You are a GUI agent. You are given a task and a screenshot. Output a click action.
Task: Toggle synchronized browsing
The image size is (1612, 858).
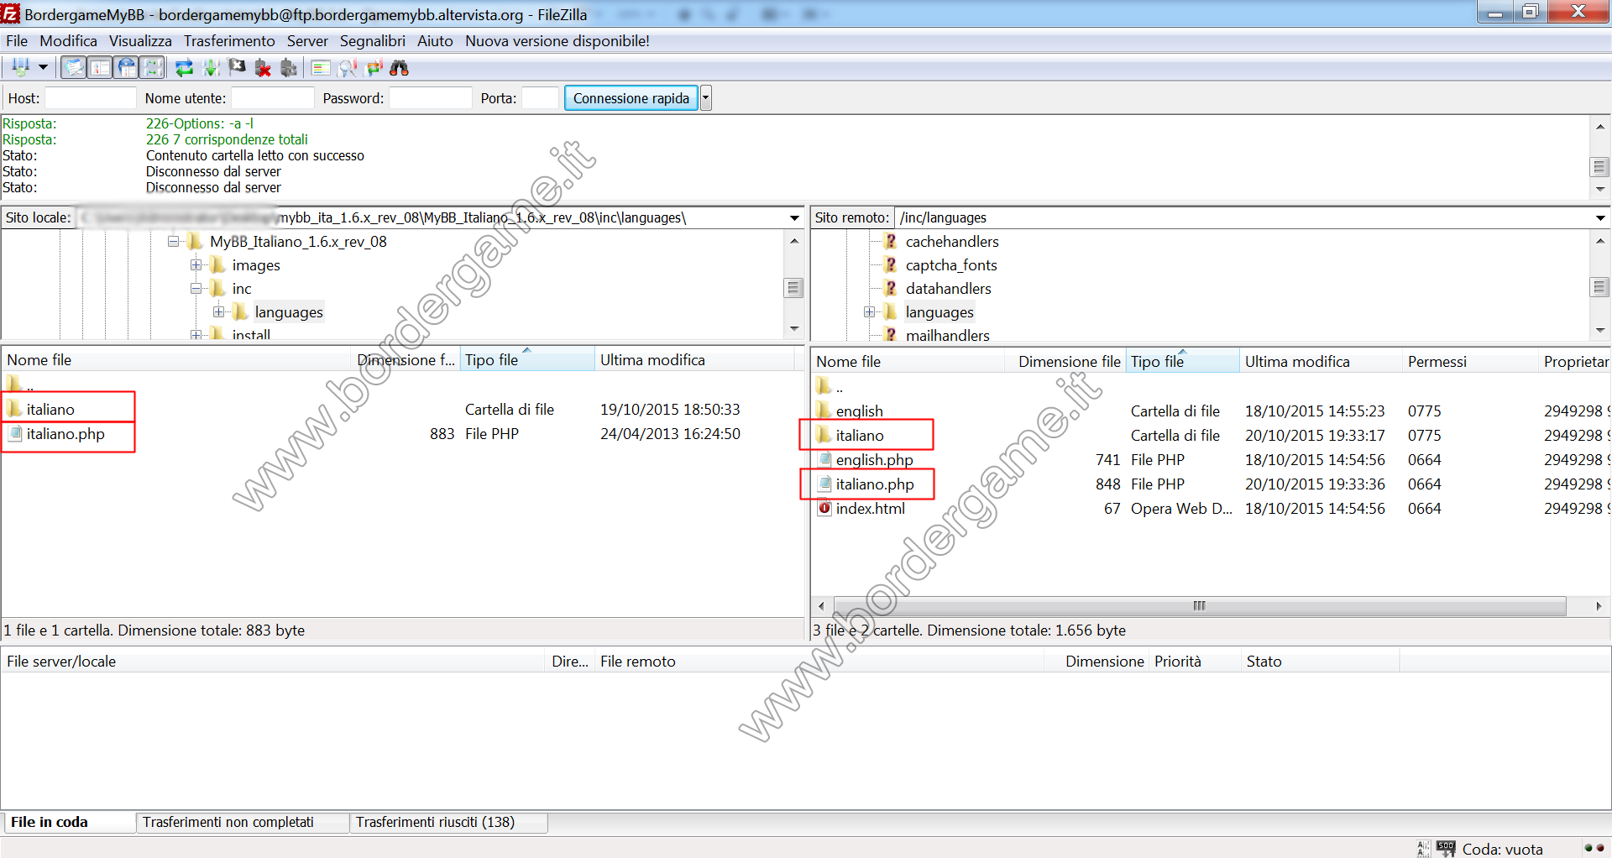pyautogui.click(x=374, y=67)
